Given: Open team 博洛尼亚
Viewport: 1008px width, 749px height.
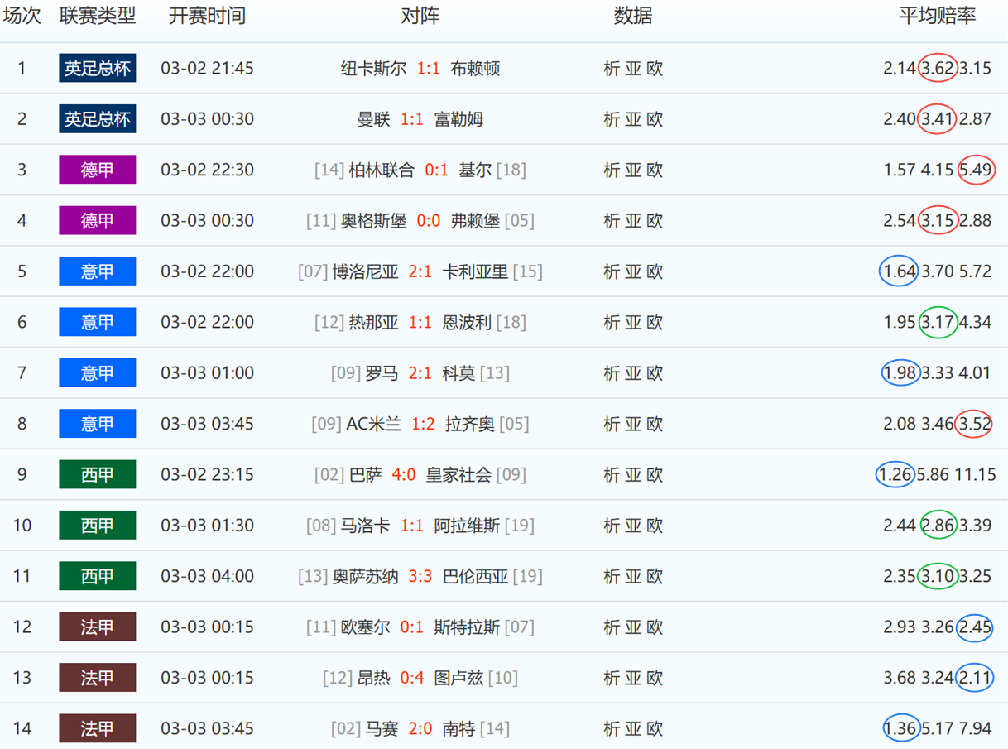Looking at the screenshot, I should 365,271.
